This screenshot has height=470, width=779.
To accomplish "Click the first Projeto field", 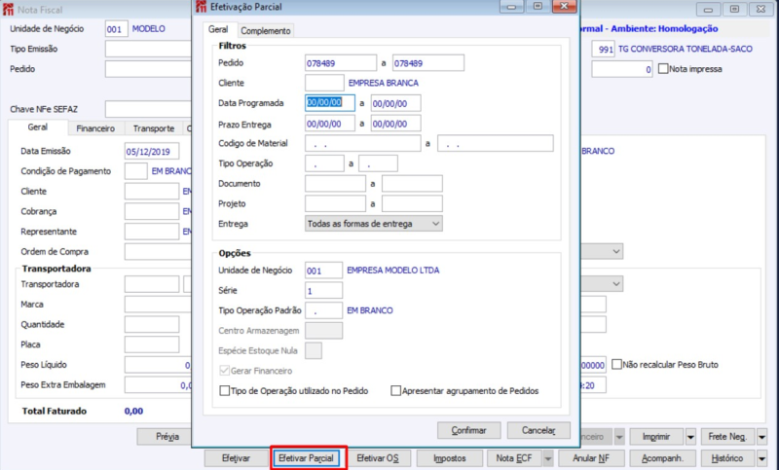I will 335,203.
